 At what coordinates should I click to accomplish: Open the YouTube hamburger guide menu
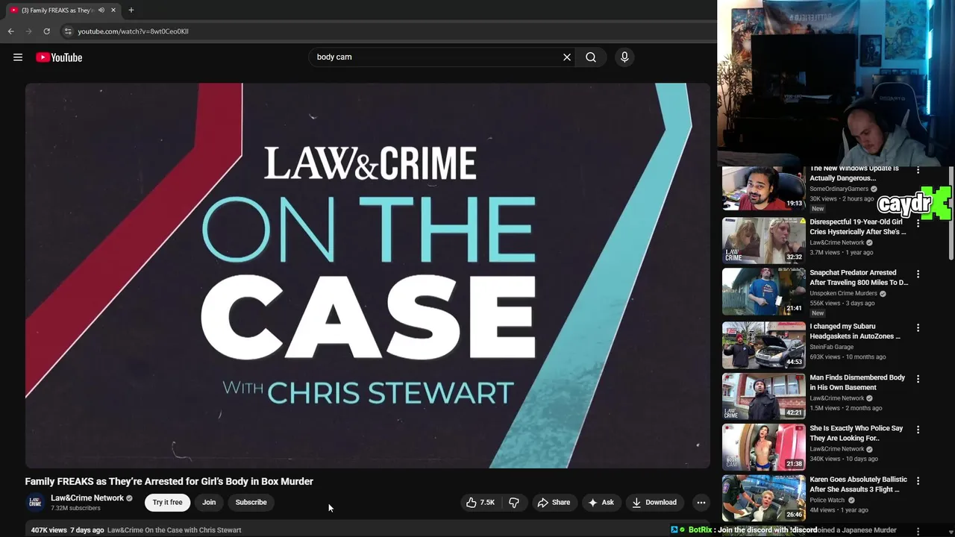click(x=18, y=57)
